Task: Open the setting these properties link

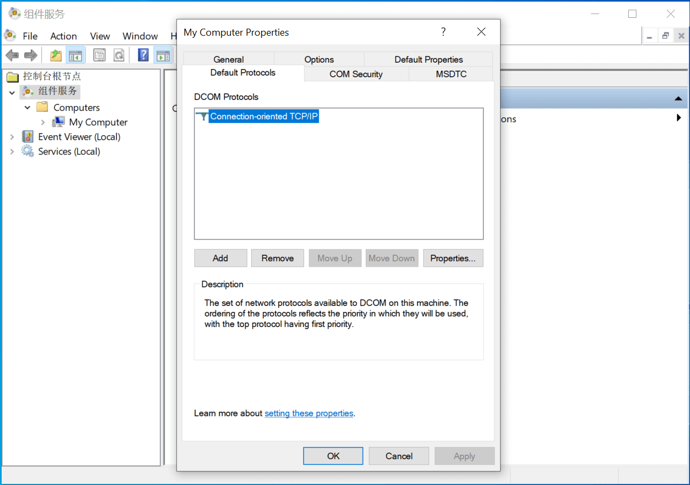Action: [x=308, y=413]
